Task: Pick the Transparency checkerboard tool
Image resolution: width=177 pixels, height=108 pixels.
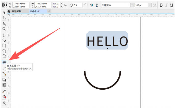Action: (x=4, y=85)
